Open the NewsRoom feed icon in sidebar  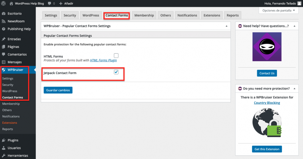click(x=4, y=21)
